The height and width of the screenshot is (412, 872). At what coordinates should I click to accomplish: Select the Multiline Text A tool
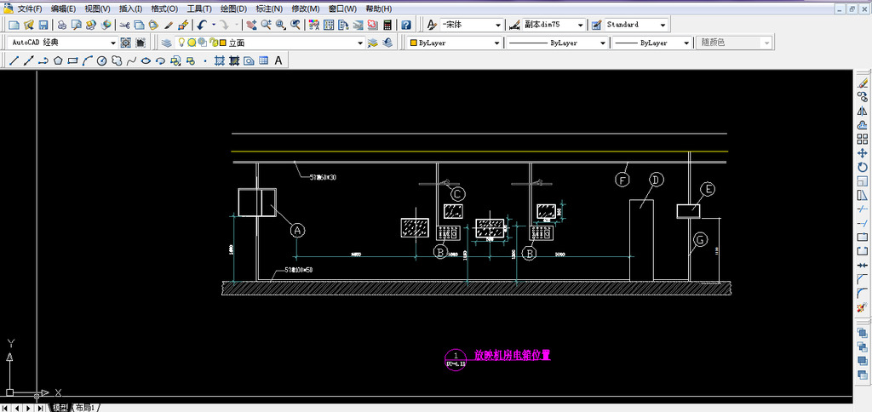[x=278, y=60]
